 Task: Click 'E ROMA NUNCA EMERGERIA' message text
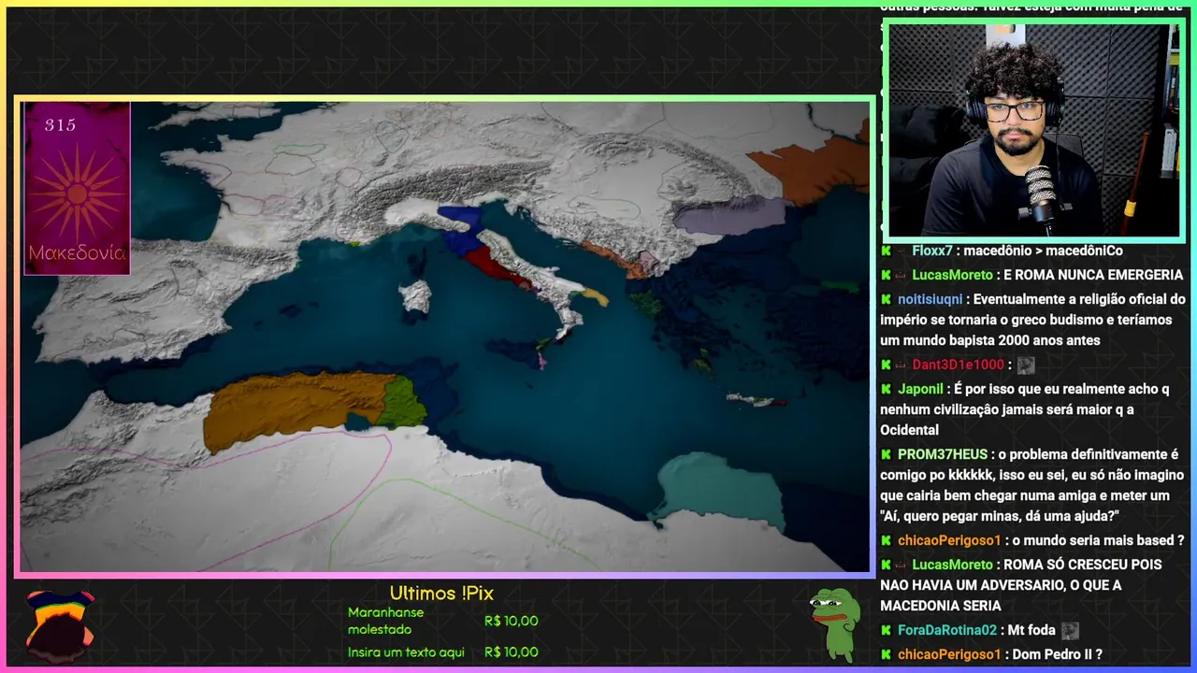(1094, 275)
